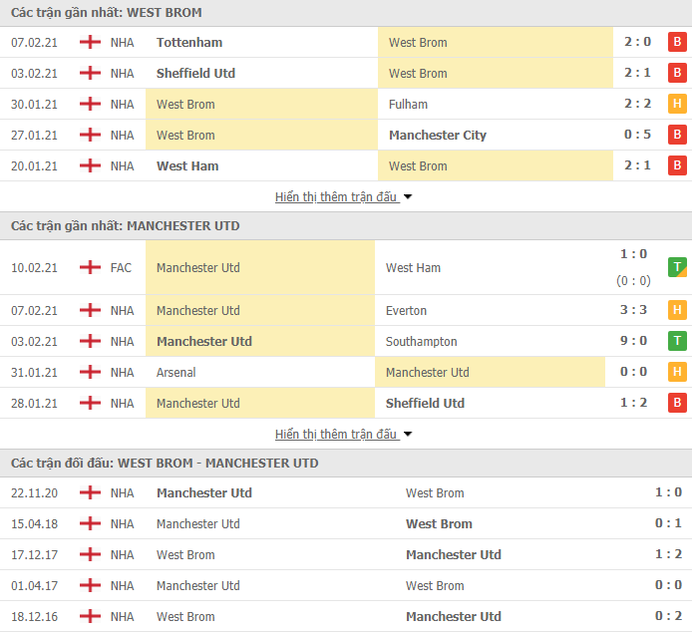Click the orange H badge for Fulham match
692x632 pixels.
677,104
